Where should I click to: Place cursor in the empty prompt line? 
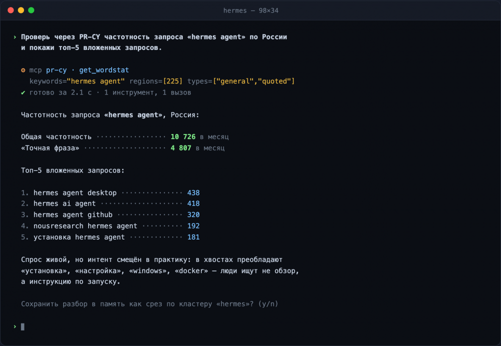(x=23, y=326)
